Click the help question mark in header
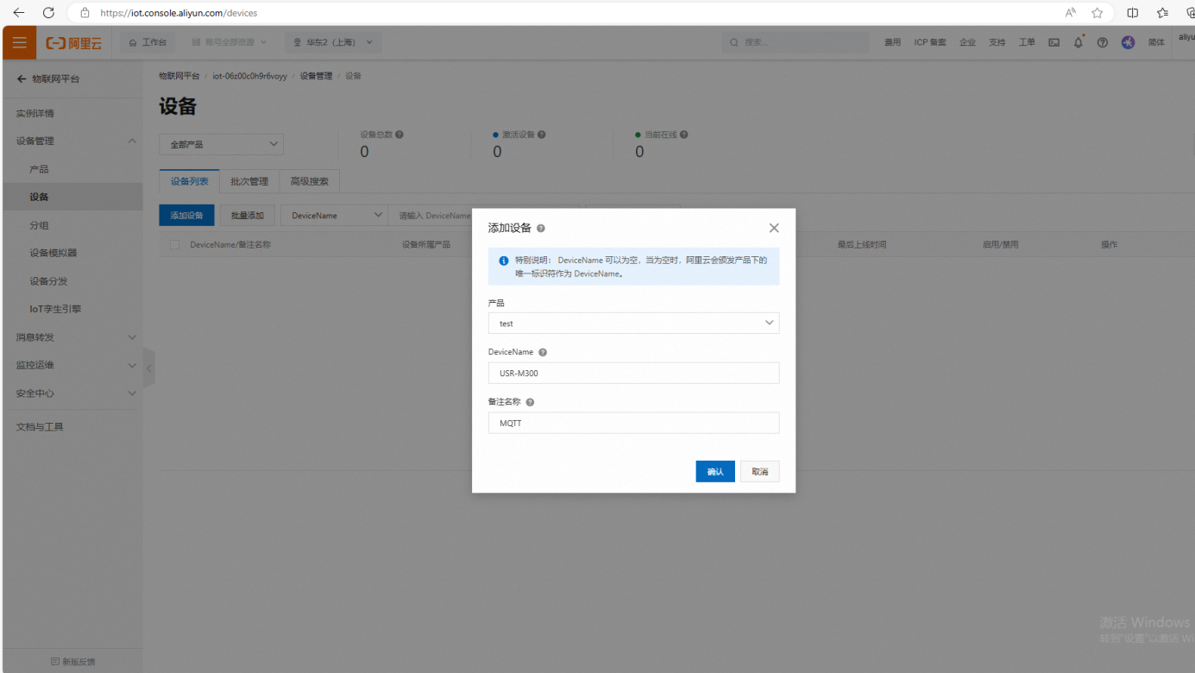 [x=1102, y=42]
